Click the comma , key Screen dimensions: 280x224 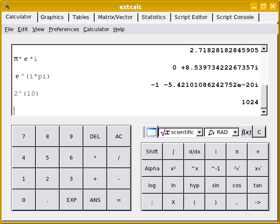tap(237, 202)
